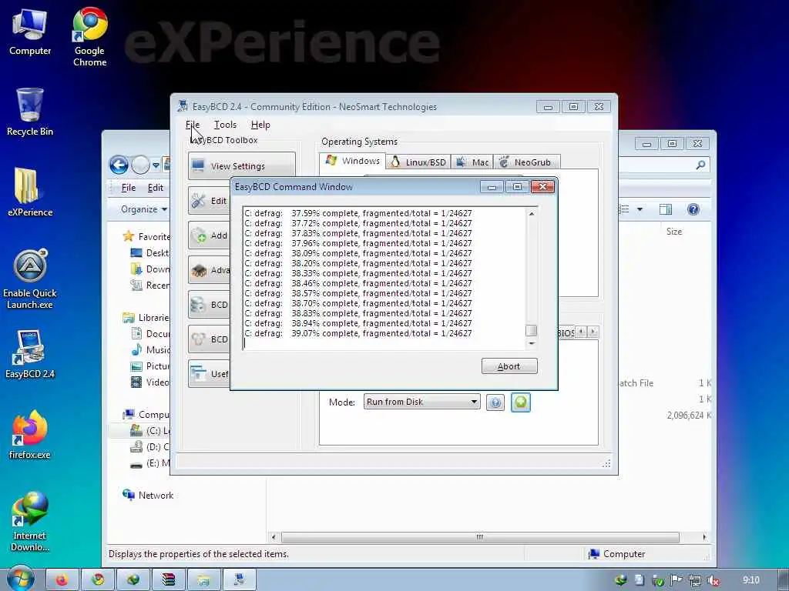The width and height of the screenshot is (789, 591).
Task: Open the EasyBCD File menu
Action: click(x=192, y=125)
